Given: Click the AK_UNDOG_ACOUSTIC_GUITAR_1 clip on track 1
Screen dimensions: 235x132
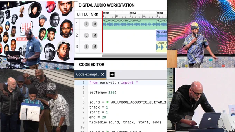Looking at the screenshot, I should (x=129, y=24).
